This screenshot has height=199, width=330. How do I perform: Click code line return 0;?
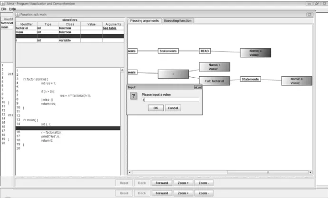47,141
